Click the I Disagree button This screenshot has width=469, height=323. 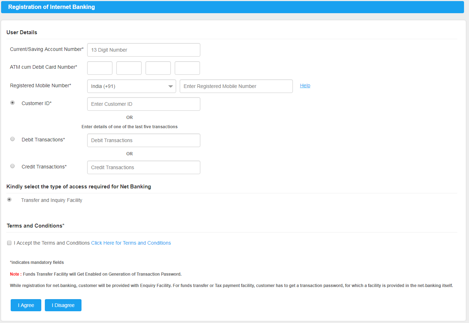tap(63, 305)
